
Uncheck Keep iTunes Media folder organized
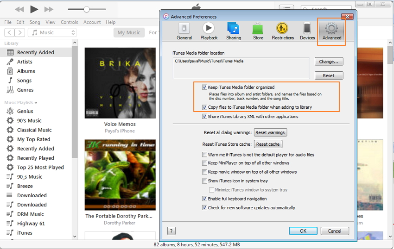204,87
